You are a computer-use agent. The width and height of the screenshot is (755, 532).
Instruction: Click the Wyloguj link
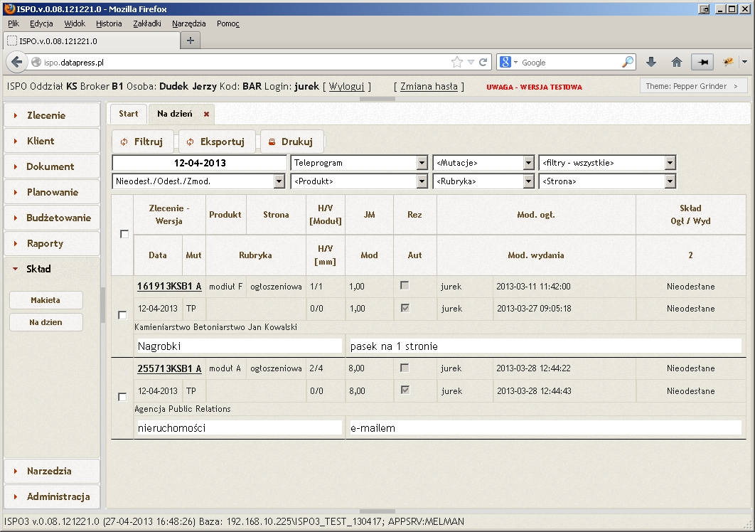coord(346,86)
